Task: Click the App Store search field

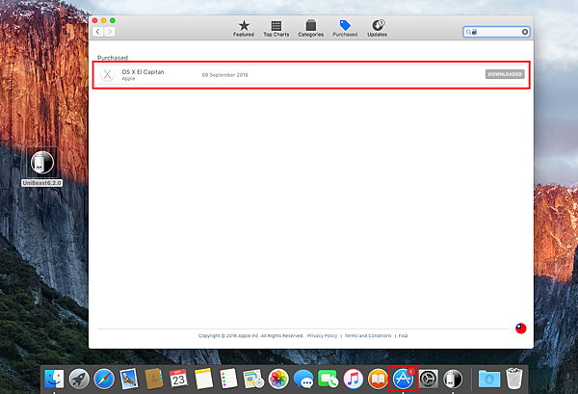Action: point(496,32)
